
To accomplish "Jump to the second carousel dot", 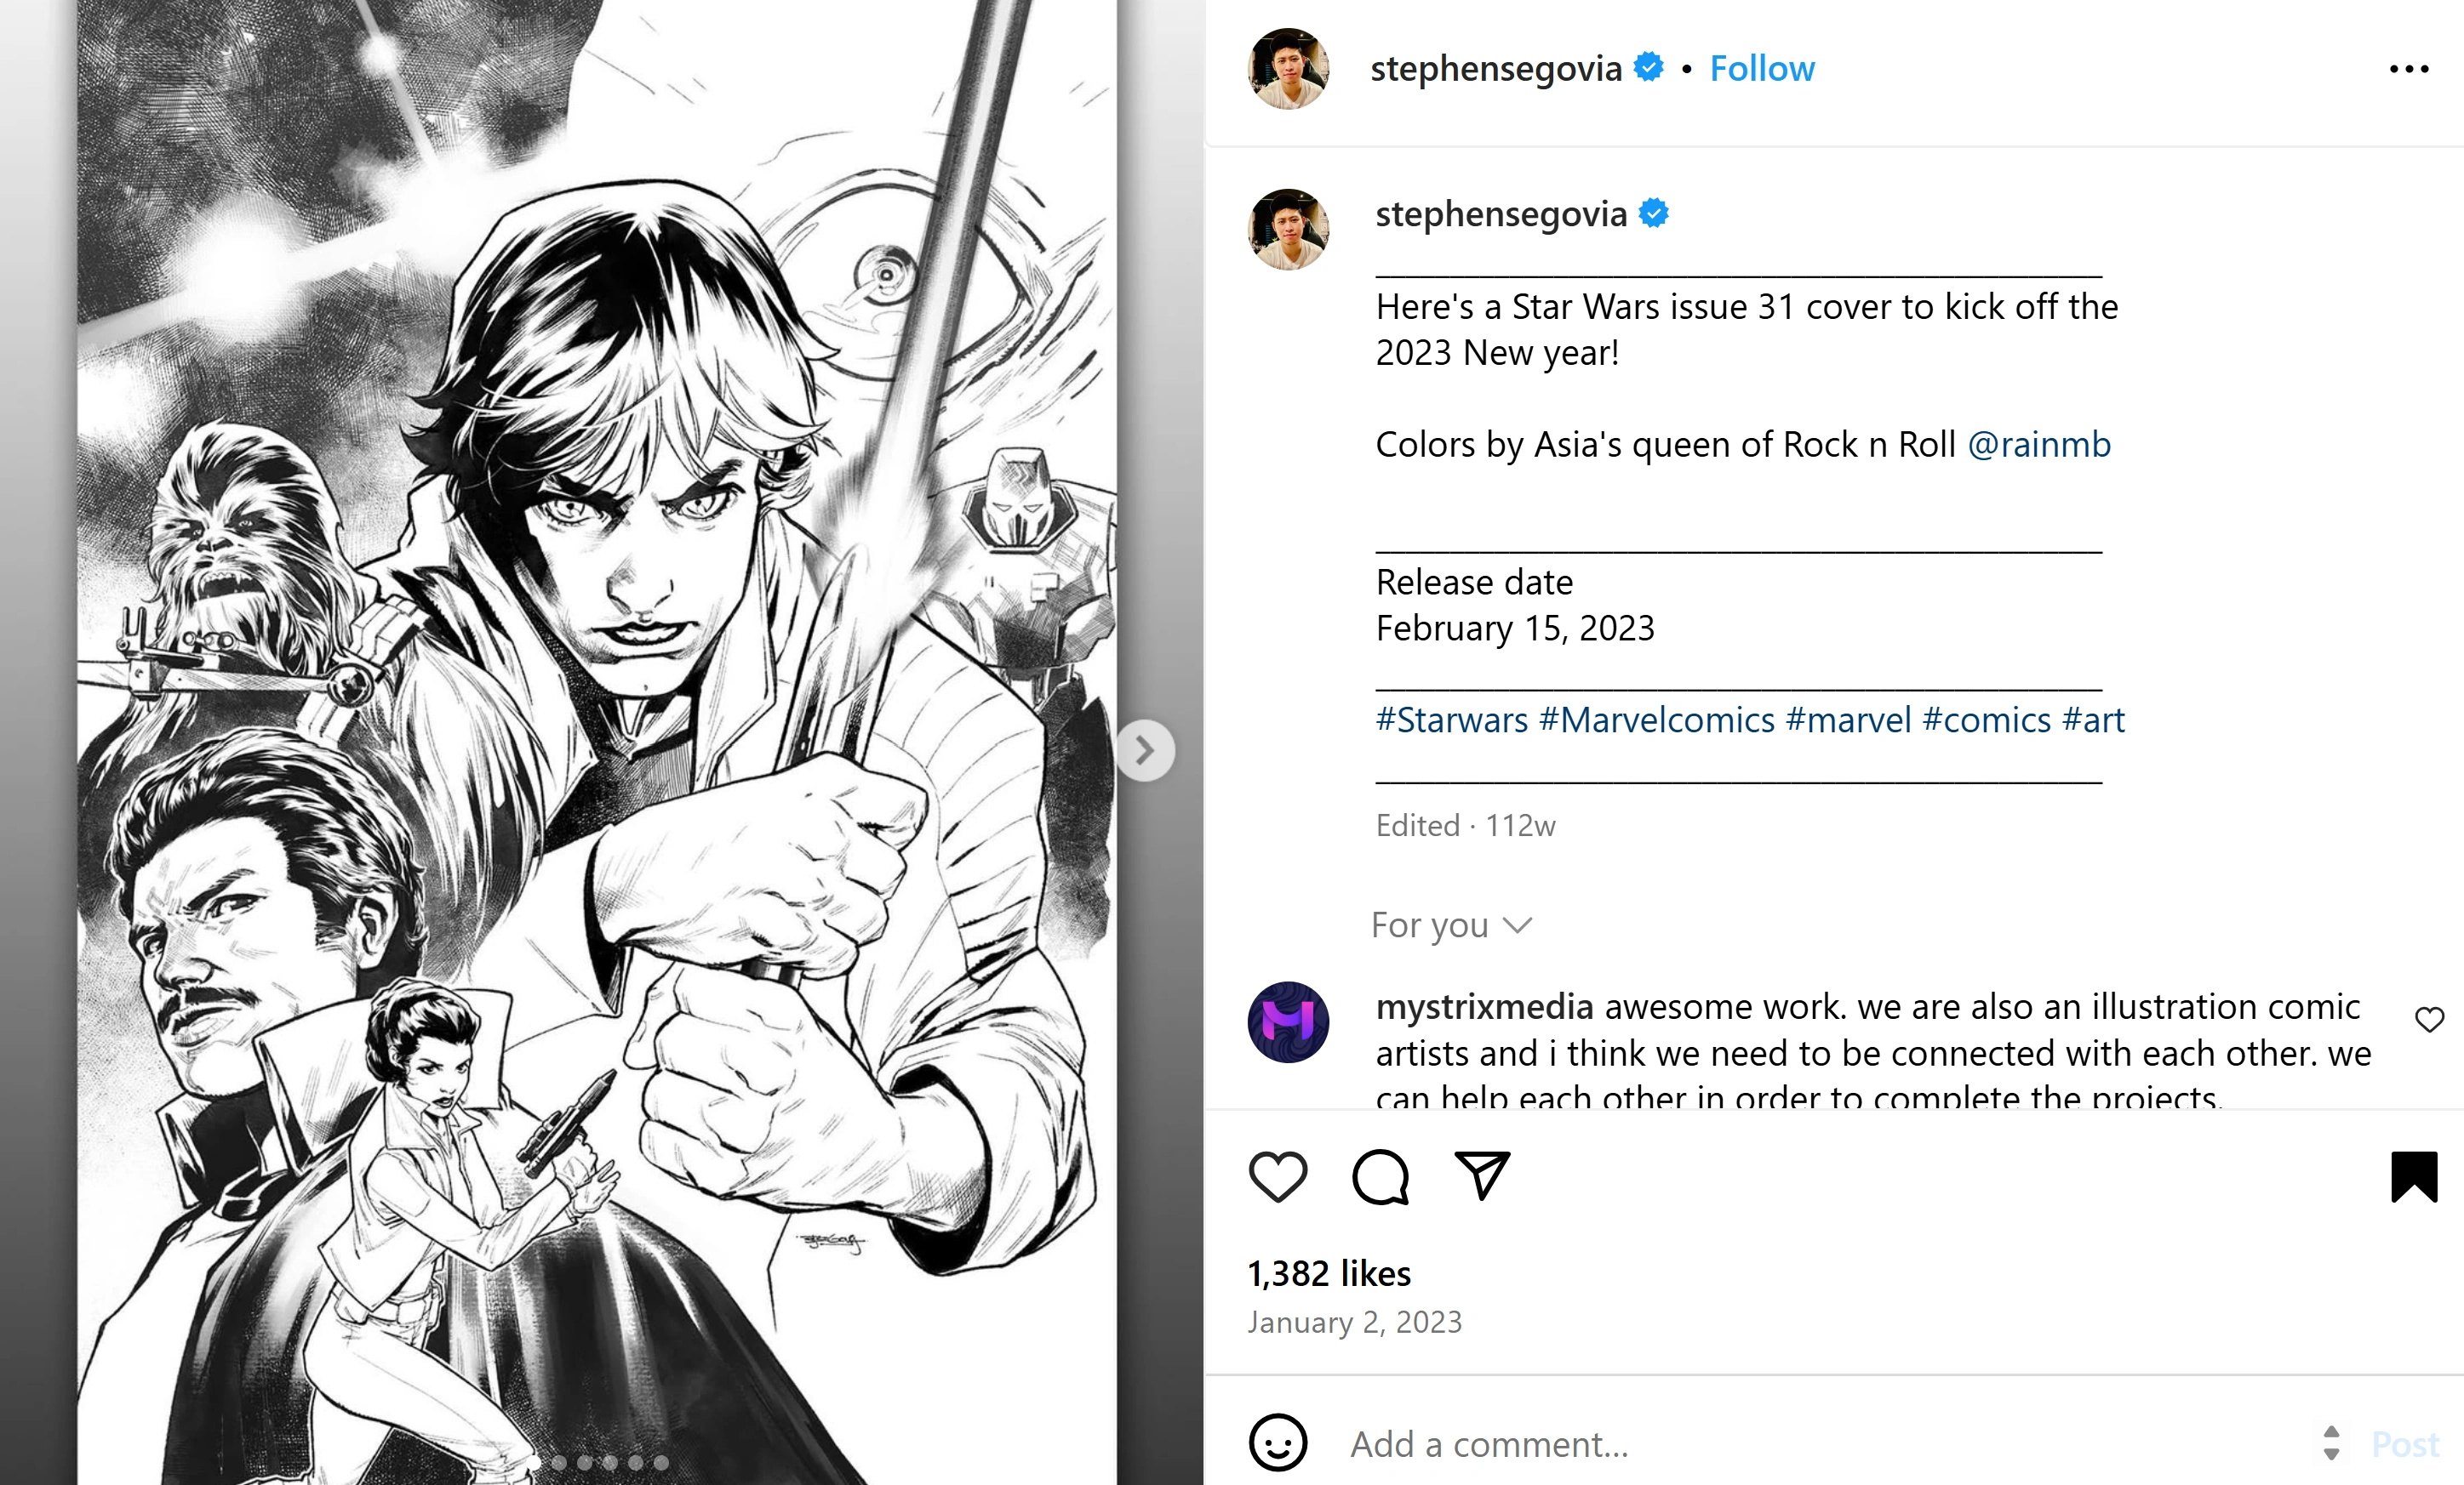I will tap(559, 1462).
